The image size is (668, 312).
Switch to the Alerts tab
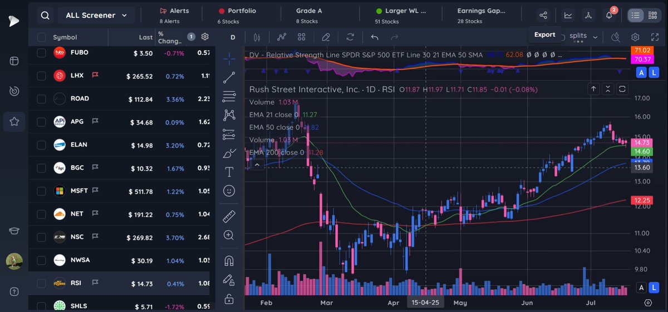click(x=174, y=16)
